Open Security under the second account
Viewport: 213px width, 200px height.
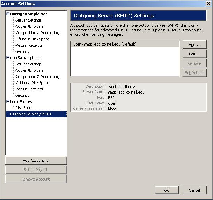pos(23,95)
